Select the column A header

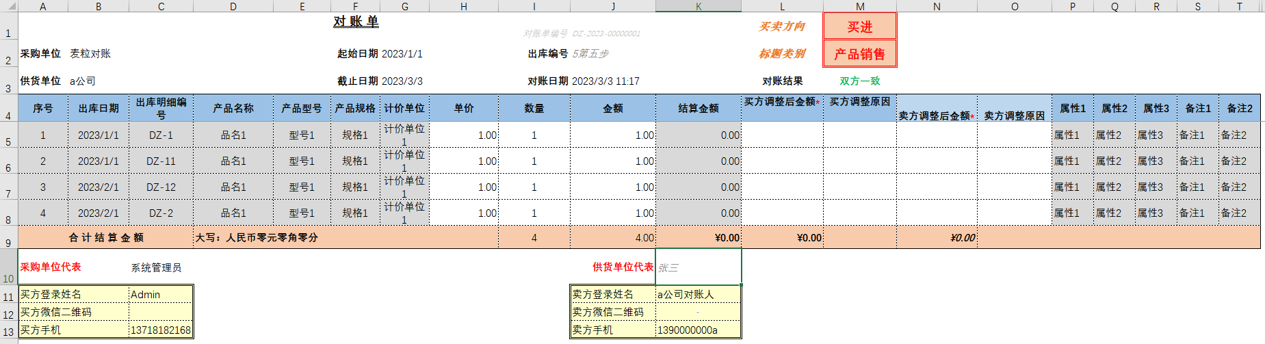pos(42,6)
